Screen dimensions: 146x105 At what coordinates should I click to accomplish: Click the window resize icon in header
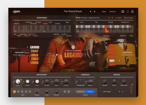click(123, 12)
